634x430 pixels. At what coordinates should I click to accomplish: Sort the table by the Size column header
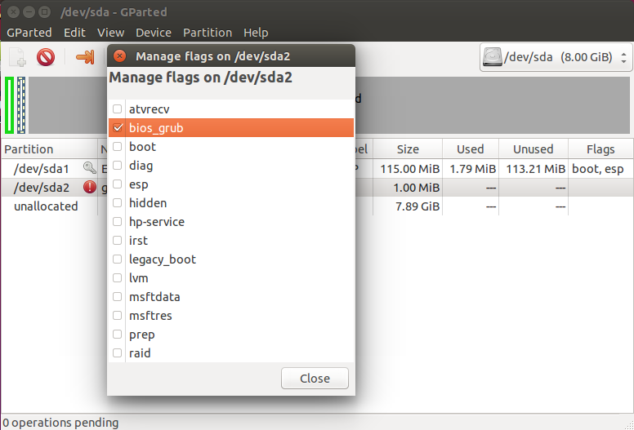tap(408, 149)
